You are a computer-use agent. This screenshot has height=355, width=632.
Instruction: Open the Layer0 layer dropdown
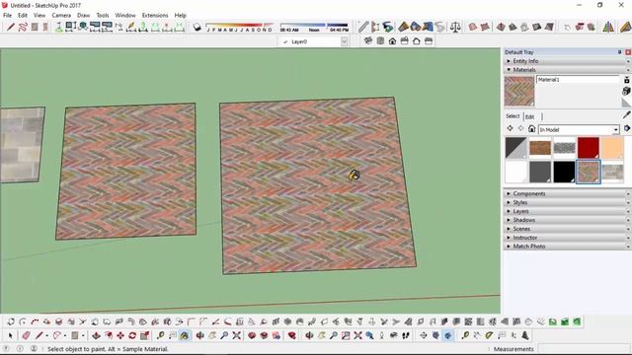pos(344,41)
